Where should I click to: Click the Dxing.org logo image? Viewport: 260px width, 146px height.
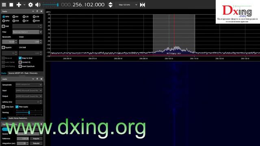238,12
